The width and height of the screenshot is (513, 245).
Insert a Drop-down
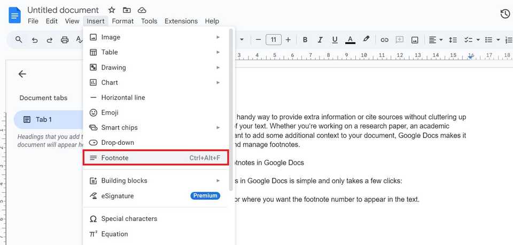tap(156, 143)
